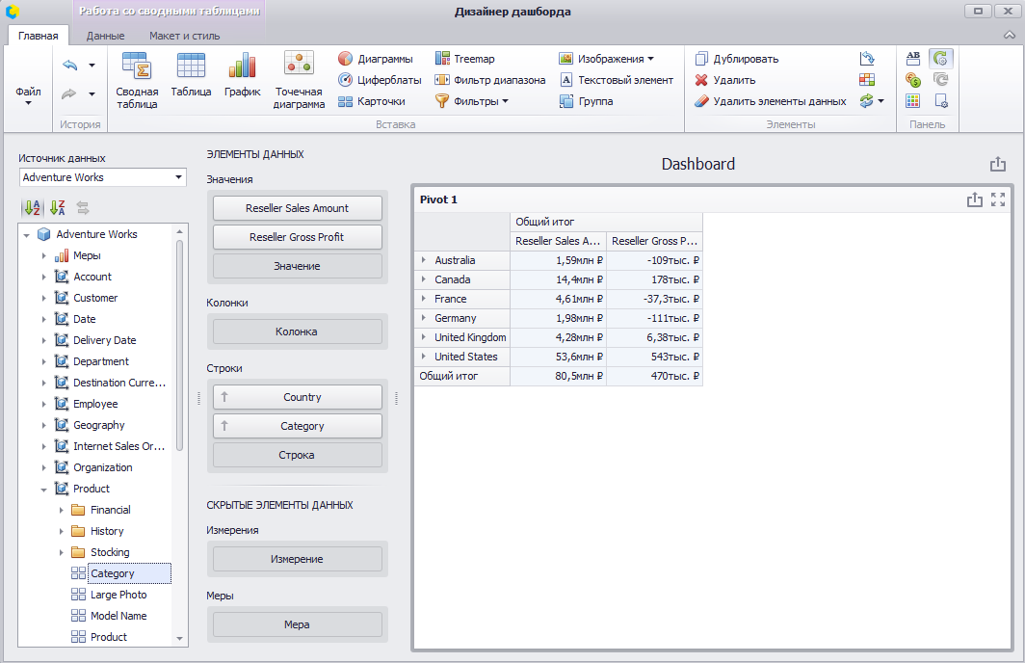Add Диаграммы pie item

[376, 59]
